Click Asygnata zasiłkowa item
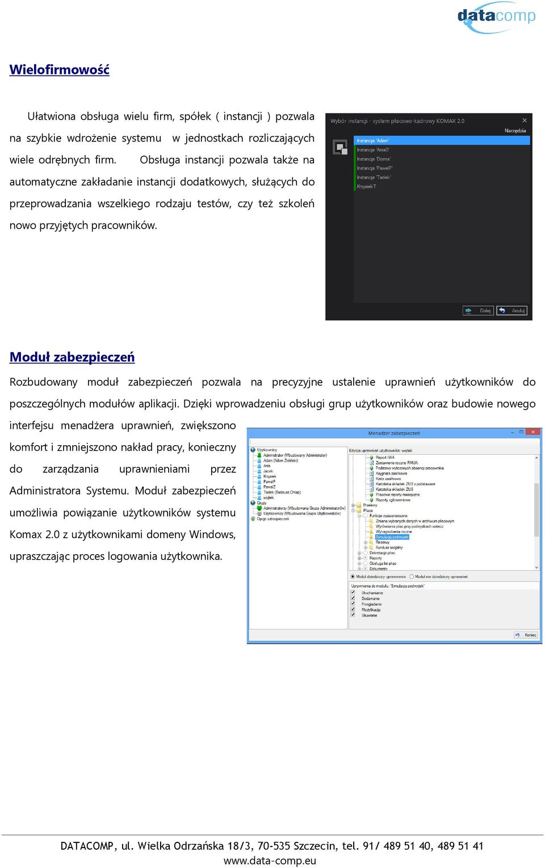 coord(391,473)
